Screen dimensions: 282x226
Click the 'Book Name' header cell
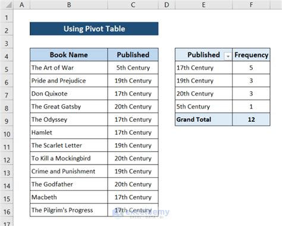(x=69, y=55)
